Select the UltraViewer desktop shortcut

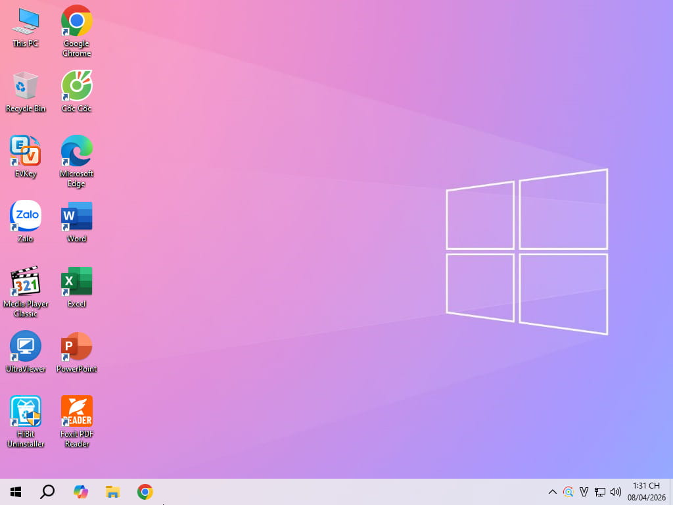pyautogui.click(x=26, y=352)
